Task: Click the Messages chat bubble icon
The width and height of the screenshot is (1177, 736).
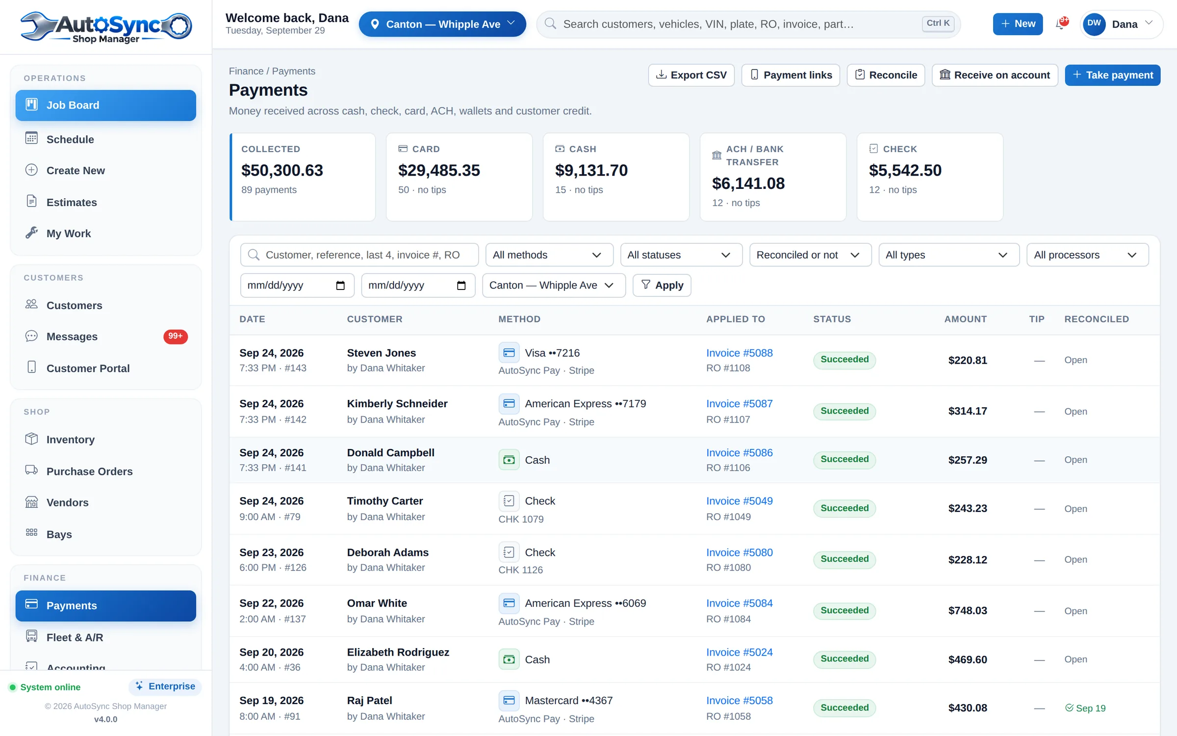Action: [x=31, y=336]
